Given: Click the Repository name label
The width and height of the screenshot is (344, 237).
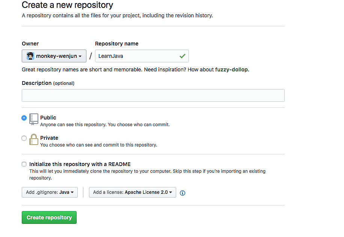Looking at the screenshot, I should click(x=116, y=44).
